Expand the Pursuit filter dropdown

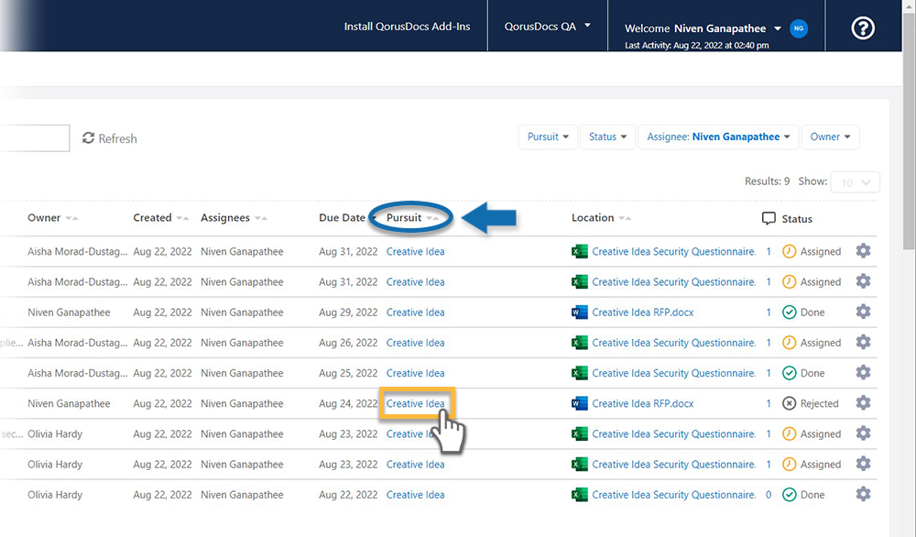tap(548, 137)
